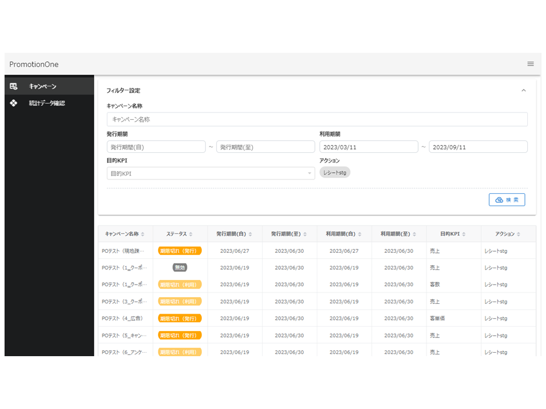The image size is (546, 409).
Task: Click 2023/06/27 in 利用期間(自) column
Action: coord(344,251)
